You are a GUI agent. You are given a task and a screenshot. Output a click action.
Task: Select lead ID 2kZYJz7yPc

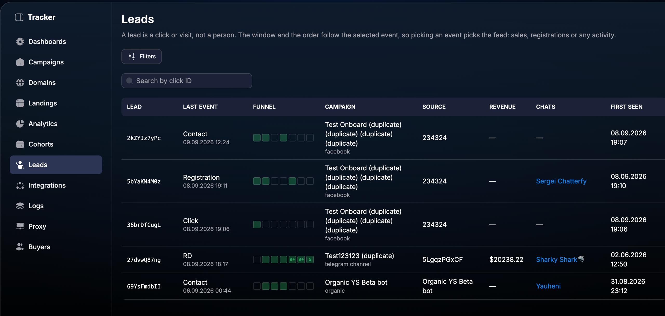[144, 138]
